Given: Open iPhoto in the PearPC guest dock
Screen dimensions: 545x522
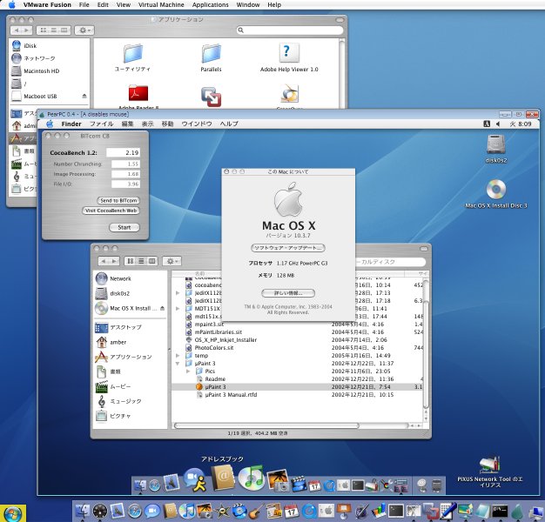Looking at the screenshot, I should click(279, 480).
